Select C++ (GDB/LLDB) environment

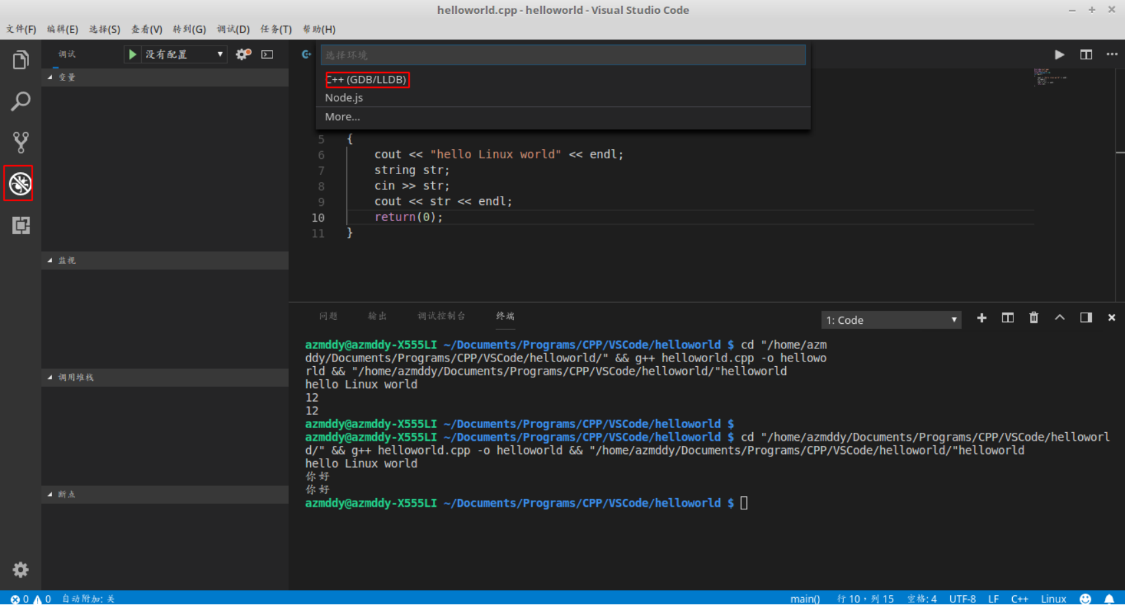pyautogui.click(x=563, y=80)
